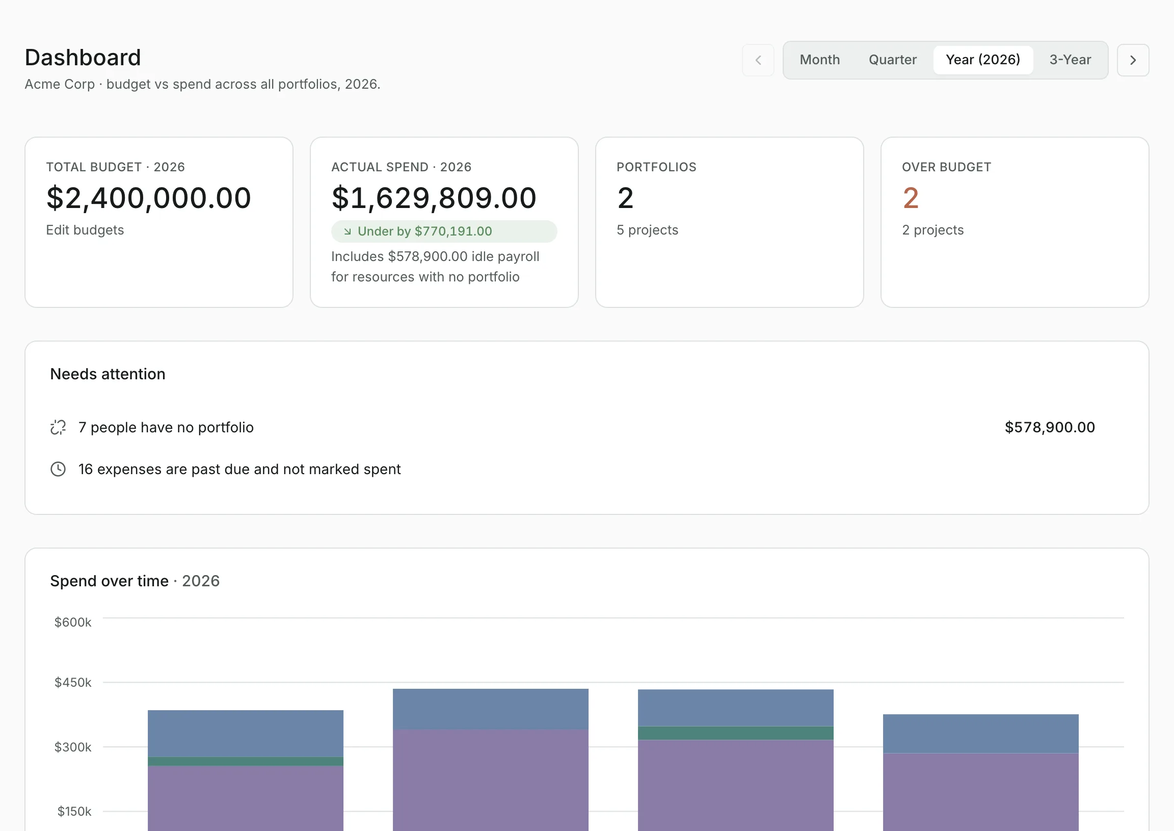Click the blue segment of the first bar
The height and width of the screenshot is (831, 1174).
pos(246,733)
